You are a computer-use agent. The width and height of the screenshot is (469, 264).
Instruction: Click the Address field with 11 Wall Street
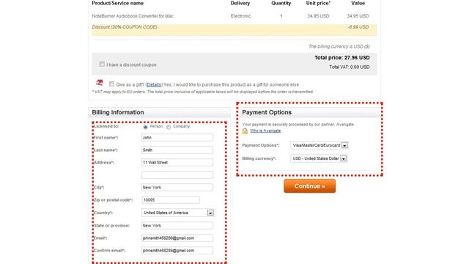(177, 163)
